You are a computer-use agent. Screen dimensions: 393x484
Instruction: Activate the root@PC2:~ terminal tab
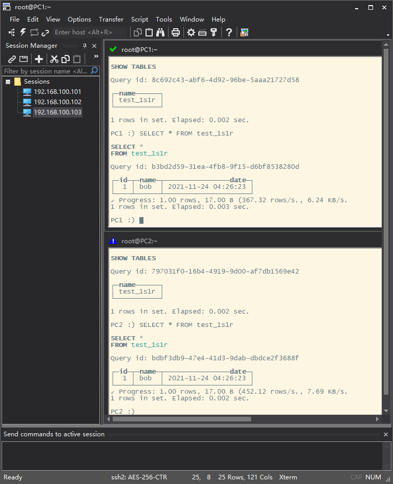click(139, 241)
